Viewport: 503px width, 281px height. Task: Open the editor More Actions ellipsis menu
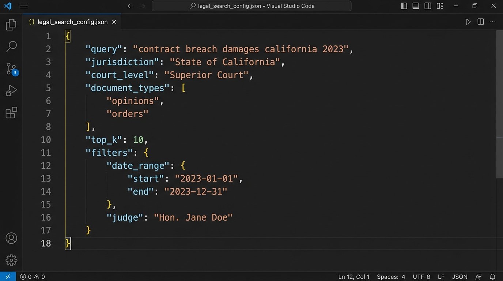[x=492, y=22]
